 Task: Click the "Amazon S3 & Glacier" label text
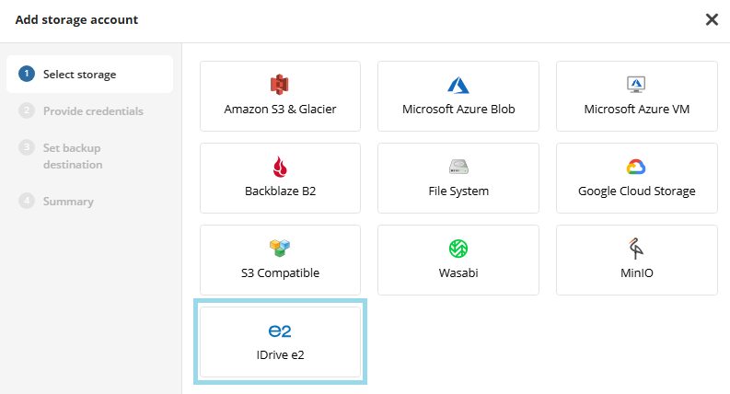280,110
